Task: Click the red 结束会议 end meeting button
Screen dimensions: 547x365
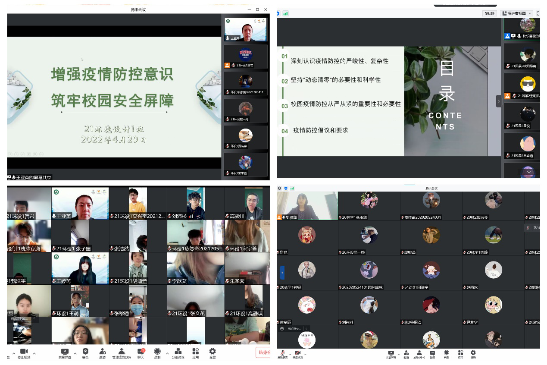Action: click(263, 352)
